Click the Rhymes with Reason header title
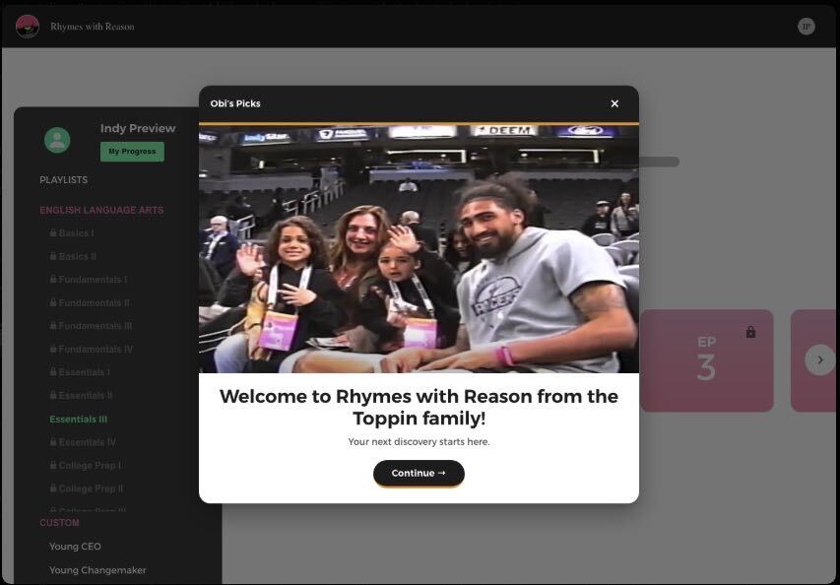 point(93,27)
